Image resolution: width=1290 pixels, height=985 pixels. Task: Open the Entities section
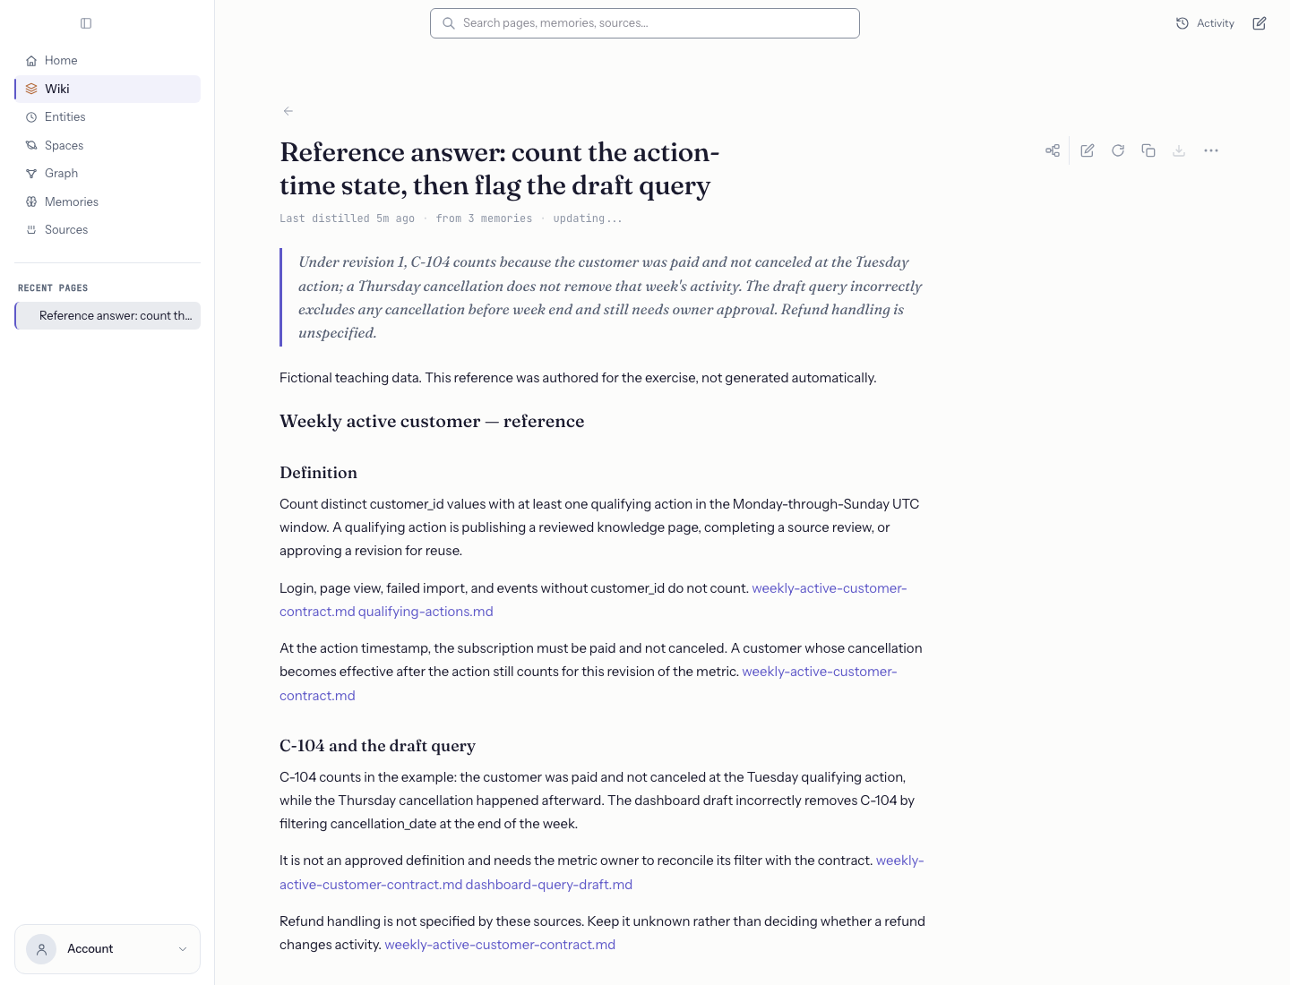tap(107, 117)
